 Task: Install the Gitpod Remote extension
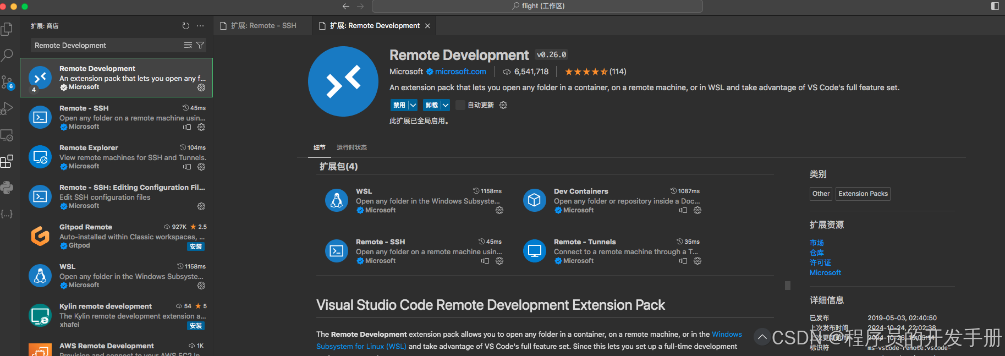[x=196, y=247]
